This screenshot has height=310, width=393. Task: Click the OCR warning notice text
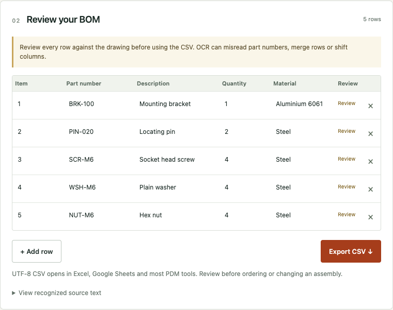coord(183,51)
